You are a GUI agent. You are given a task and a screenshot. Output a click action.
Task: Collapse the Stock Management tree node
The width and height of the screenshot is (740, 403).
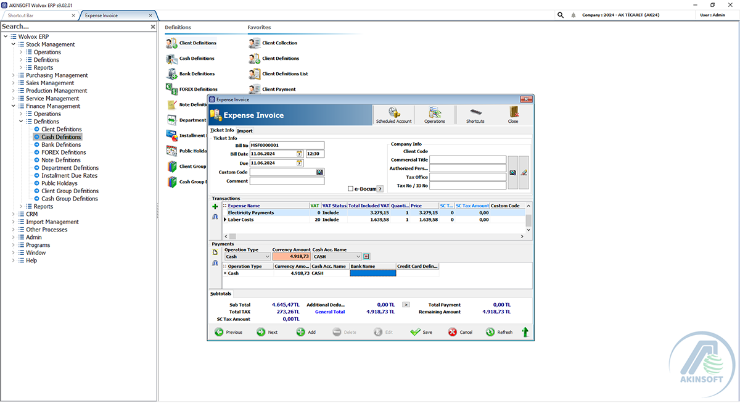click(x=14, y=44)
